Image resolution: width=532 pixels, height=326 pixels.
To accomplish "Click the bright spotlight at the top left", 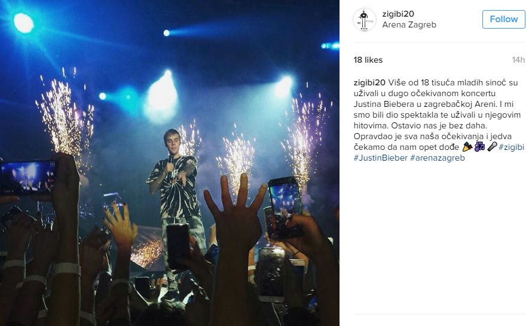I will click(23, 23).
